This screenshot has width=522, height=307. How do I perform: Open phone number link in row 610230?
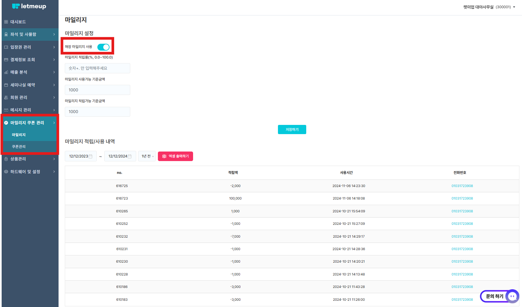pos(462,262)
